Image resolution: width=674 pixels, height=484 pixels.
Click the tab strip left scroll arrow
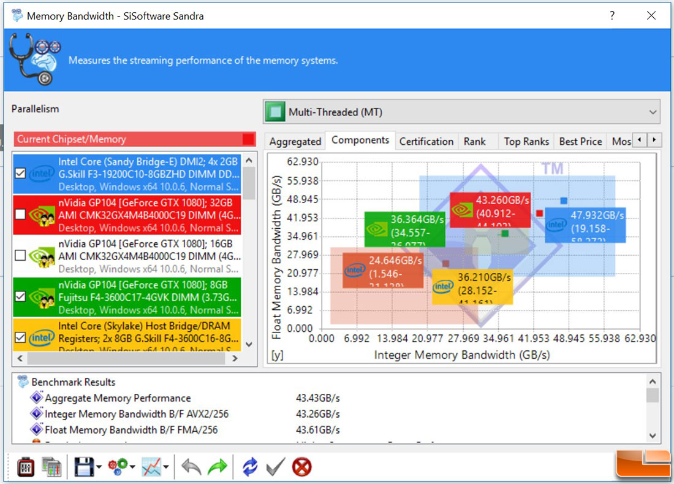[x=640, y=140]
